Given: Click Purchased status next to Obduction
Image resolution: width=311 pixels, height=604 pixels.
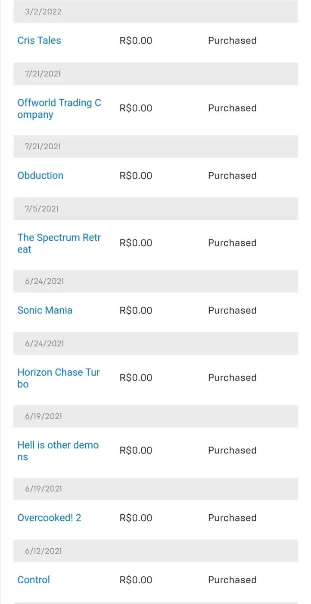Looking at the screenshot, I should click(232, 176).
